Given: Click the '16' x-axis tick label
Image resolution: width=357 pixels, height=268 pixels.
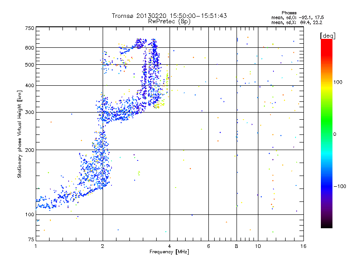Looking at the screenshot, I should pyautogui.click(x=303, y=246).
